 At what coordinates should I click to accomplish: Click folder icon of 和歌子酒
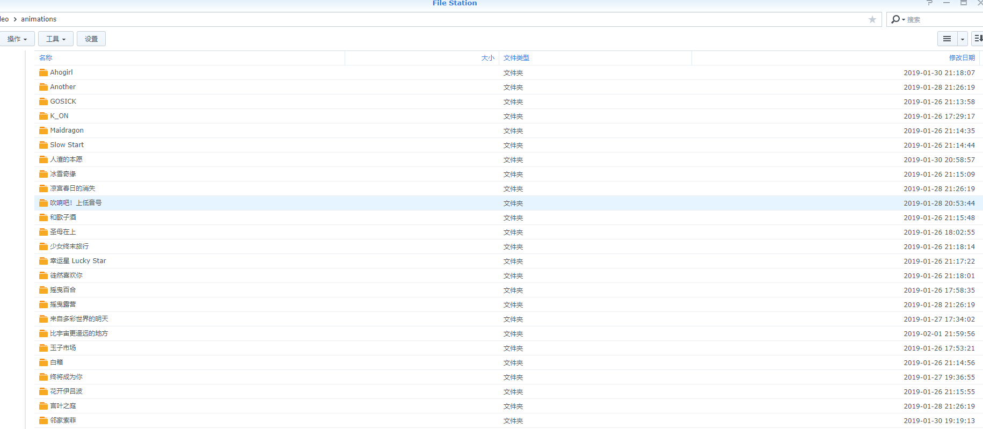(x=43, y=217)
